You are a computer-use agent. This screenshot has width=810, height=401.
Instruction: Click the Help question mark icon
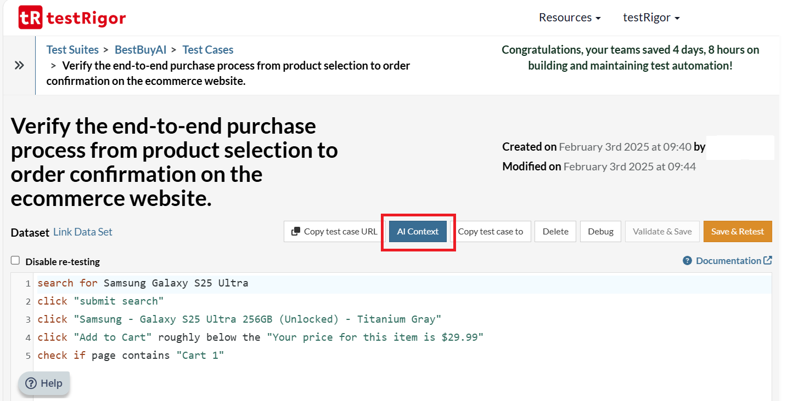(31, 383)
